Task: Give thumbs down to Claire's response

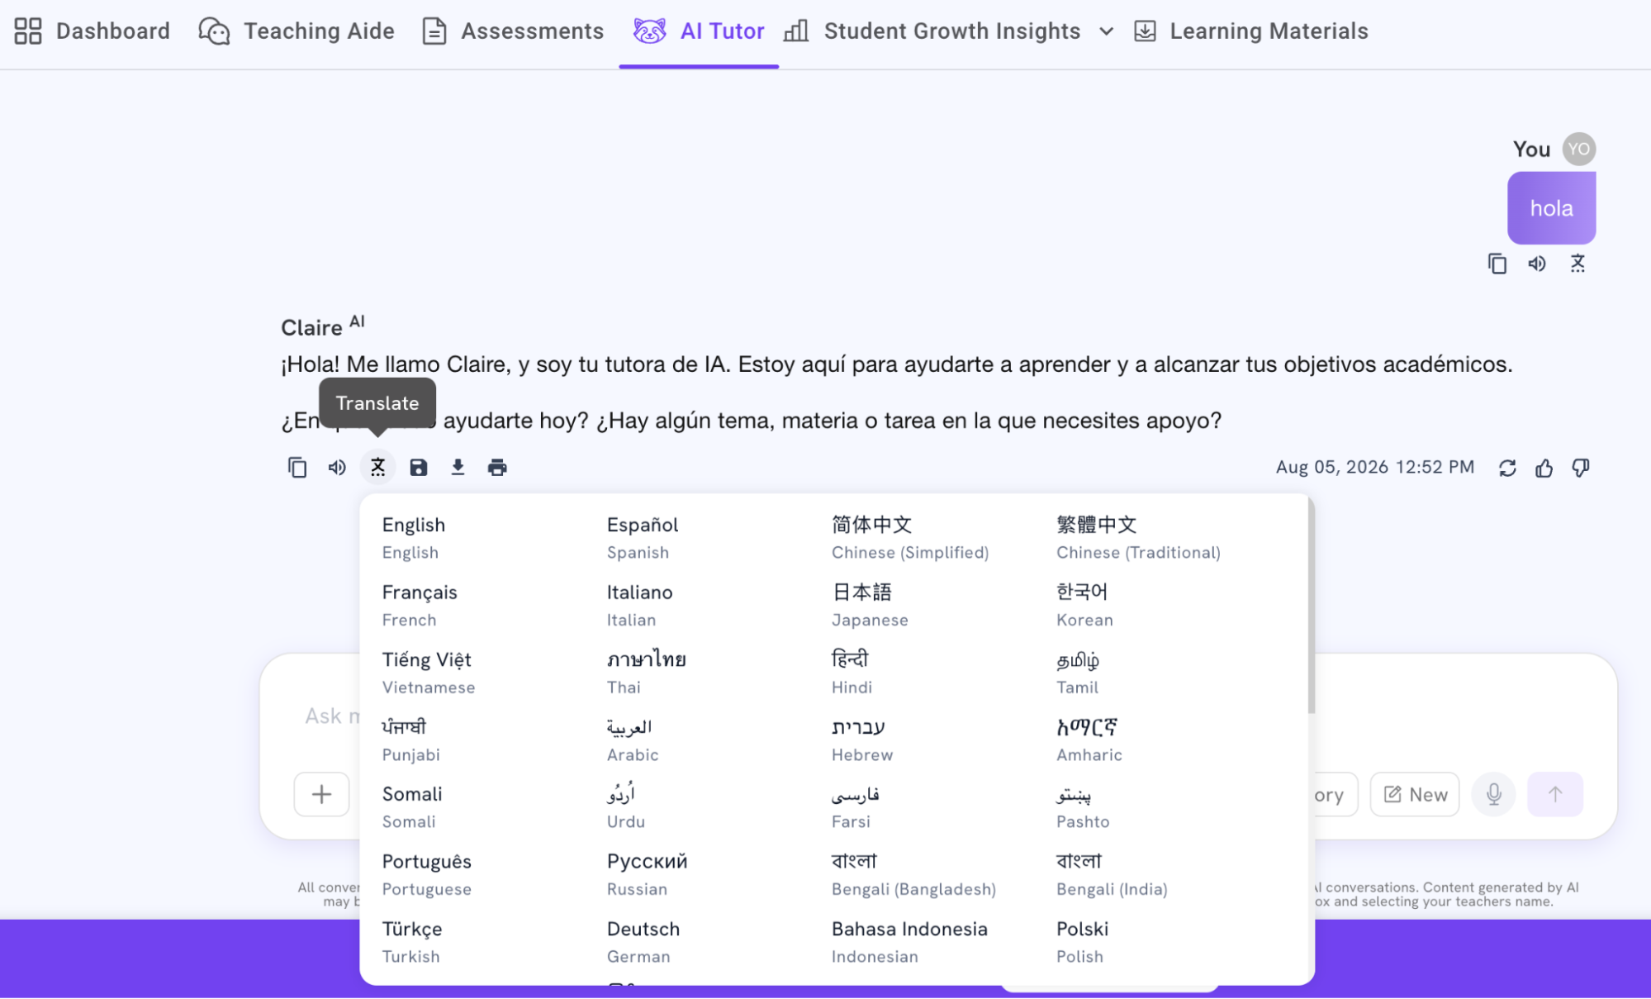Action: click(1581, 468)
